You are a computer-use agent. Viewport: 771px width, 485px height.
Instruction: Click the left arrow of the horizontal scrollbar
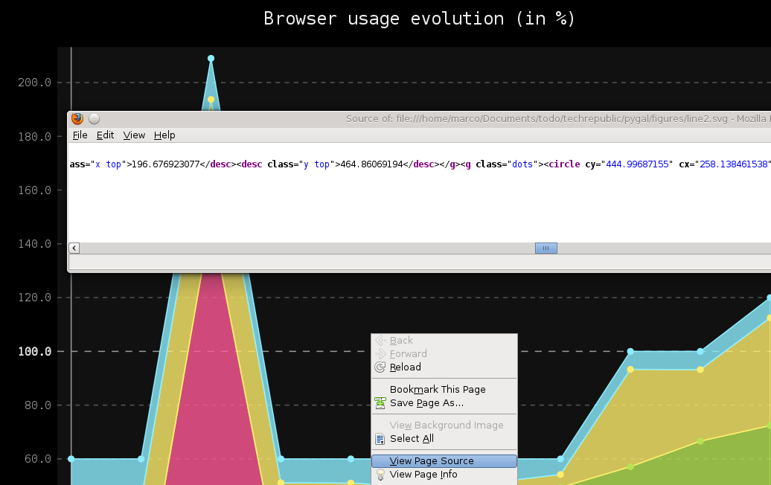[74, 248]
